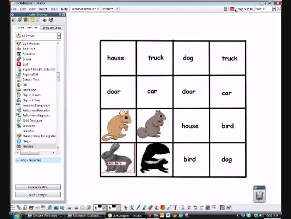Close the Untitled tab

pyautogui.click(x=117, y=9)
